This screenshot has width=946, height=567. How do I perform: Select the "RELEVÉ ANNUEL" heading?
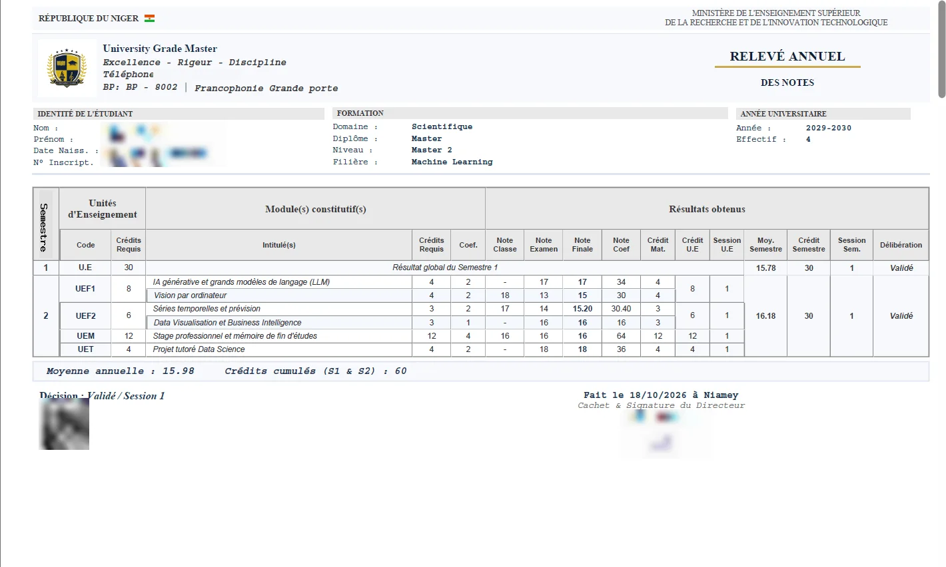[787, 57]
